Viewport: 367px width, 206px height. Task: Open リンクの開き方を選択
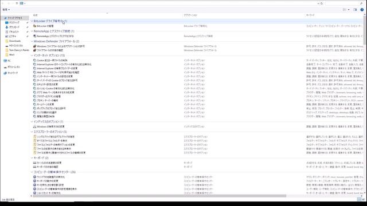(x=46, y=112)
